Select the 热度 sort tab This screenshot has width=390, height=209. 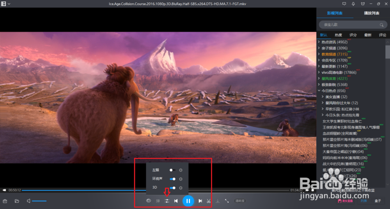pyautogui.click(x=338, y=35)
